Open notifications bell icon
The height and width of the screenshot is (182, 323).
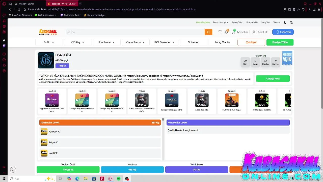coord(226,32)
